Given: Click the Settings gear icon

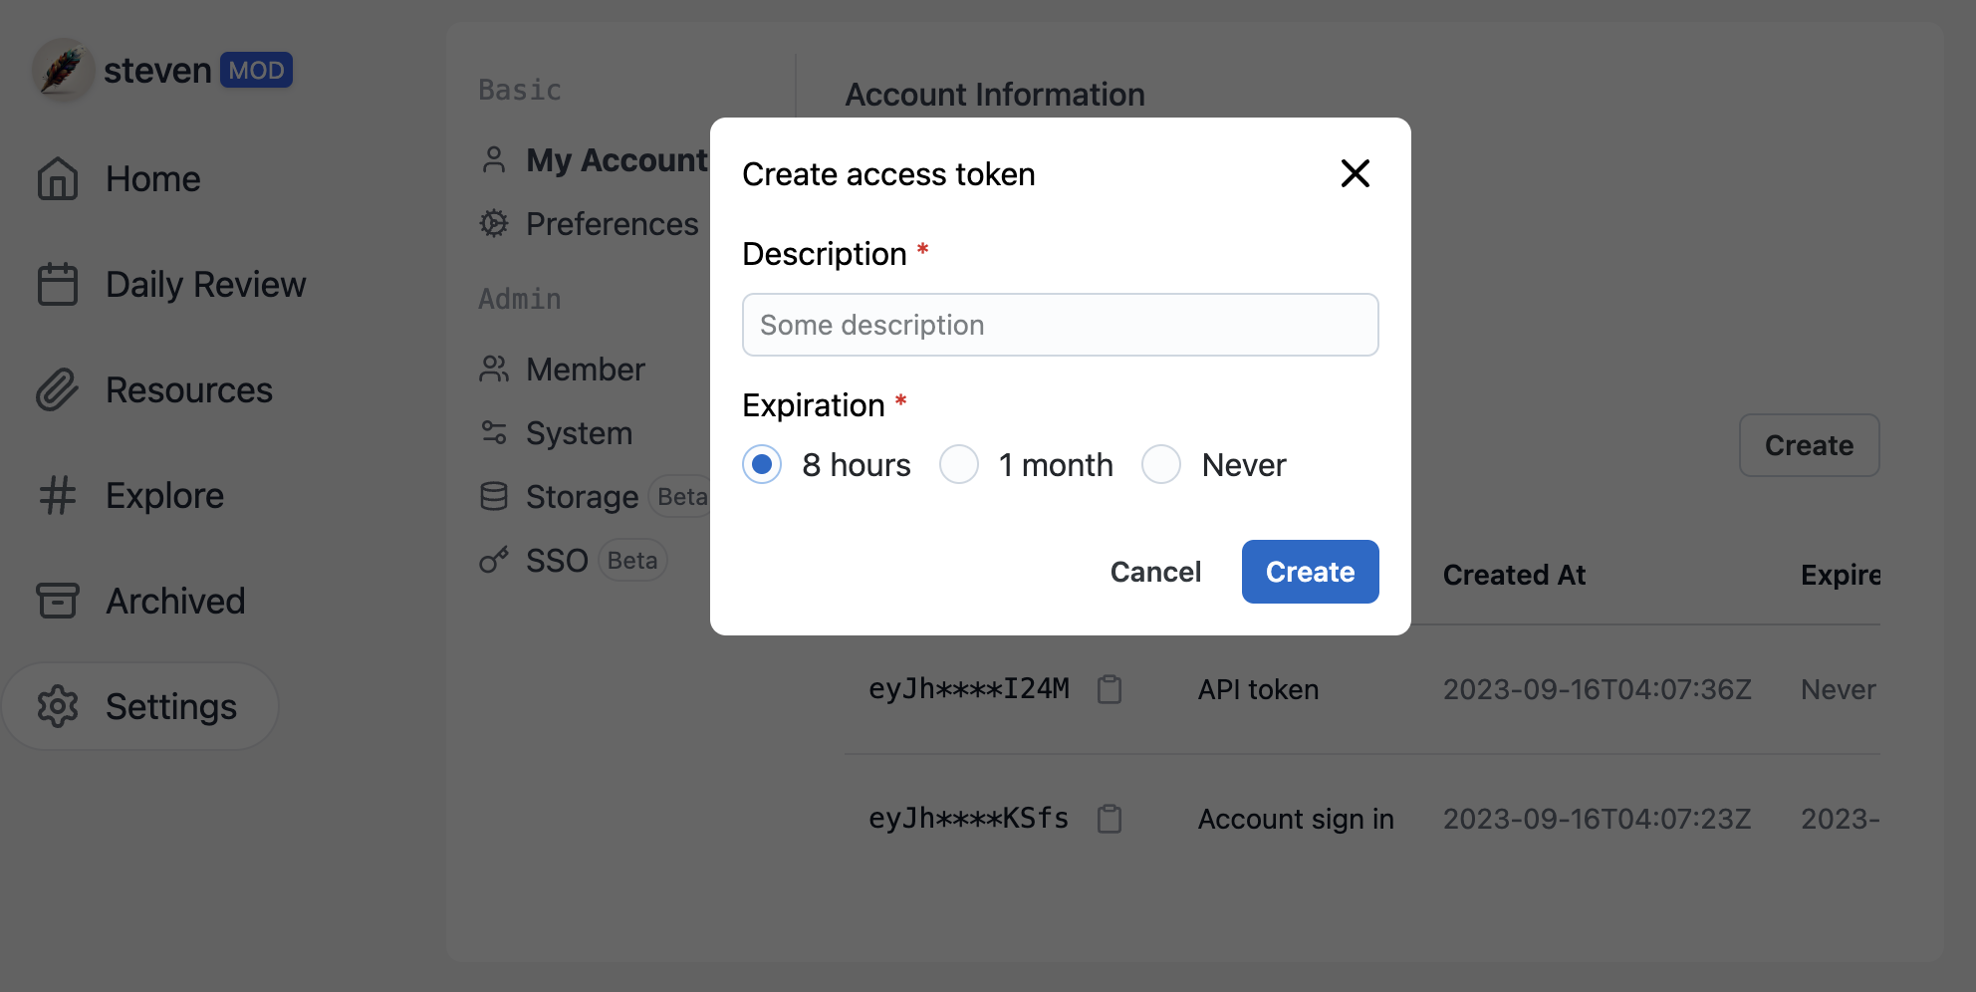Looking at the screenshot, I should (58, 707).
